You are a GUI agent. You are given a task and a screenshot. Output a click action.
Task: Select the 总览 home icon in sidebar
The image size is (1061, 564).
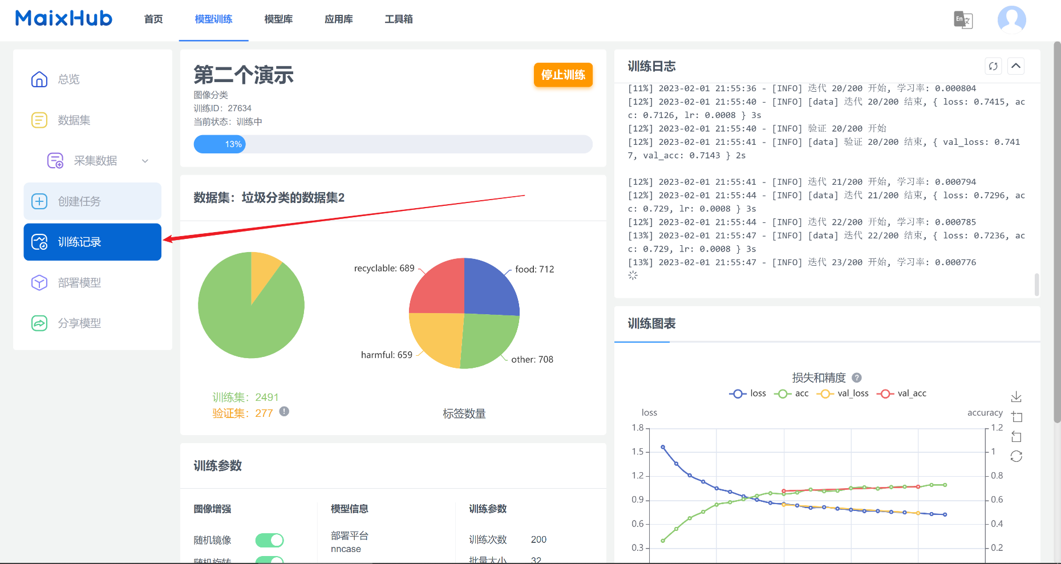[39, 79]
